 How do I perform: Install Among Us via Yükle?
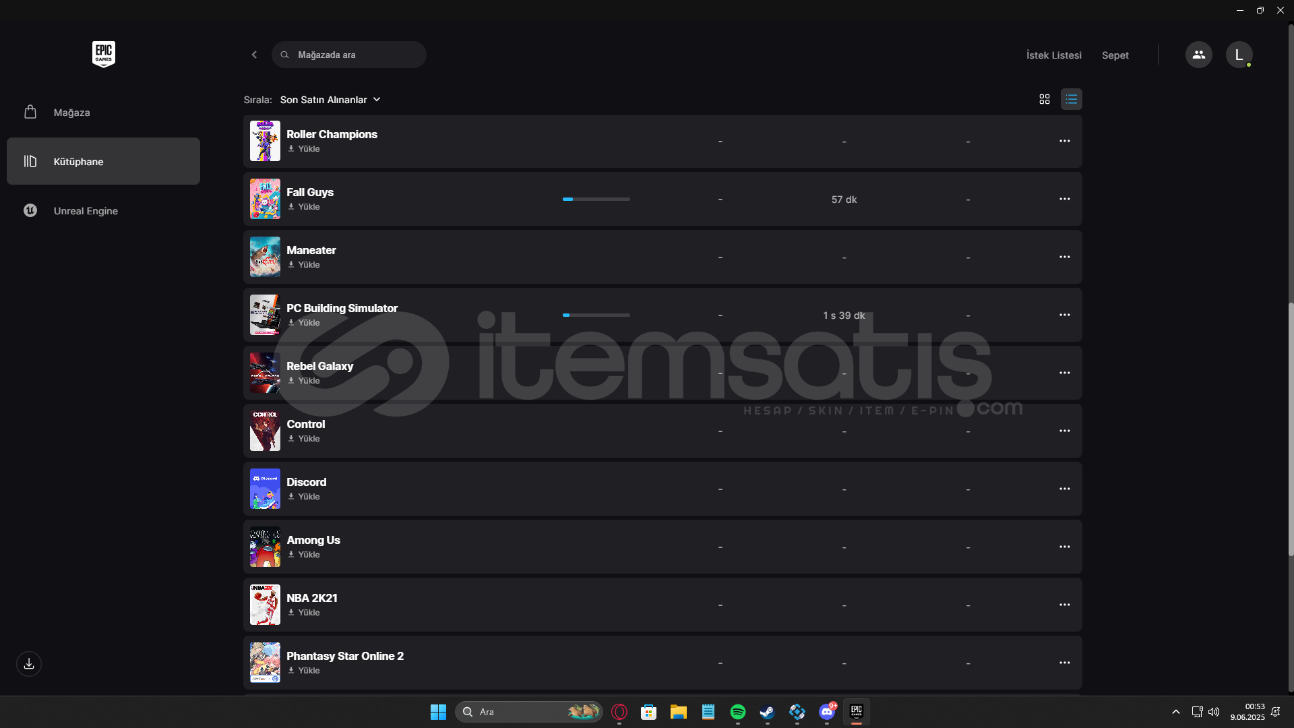coord(304,555)
